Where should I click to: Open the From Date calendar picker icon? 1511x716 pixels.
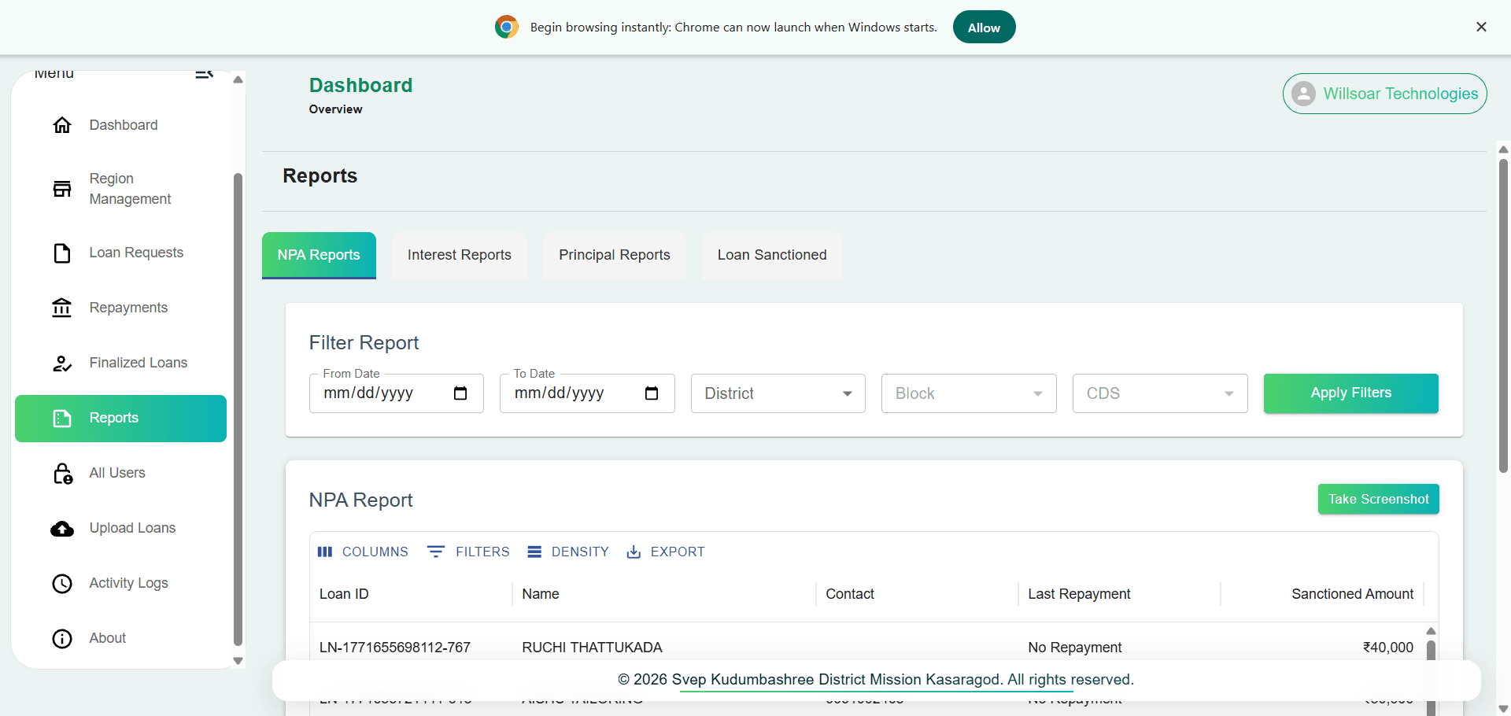tap(460, 393)
